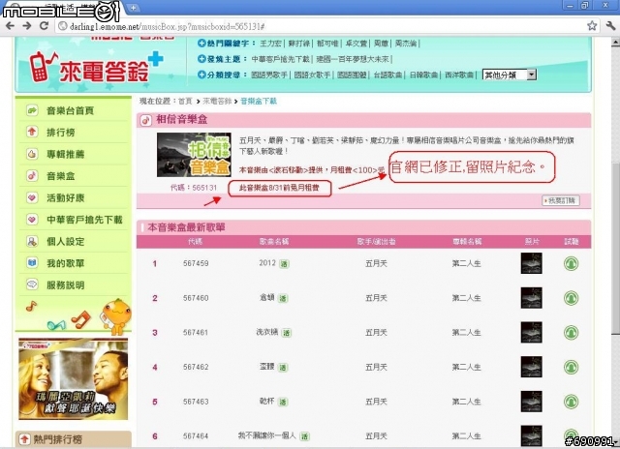This screenshot has height=449, width=620.
Task: Select 國語女歌手 category link
Action: click(x=312, y=75)
